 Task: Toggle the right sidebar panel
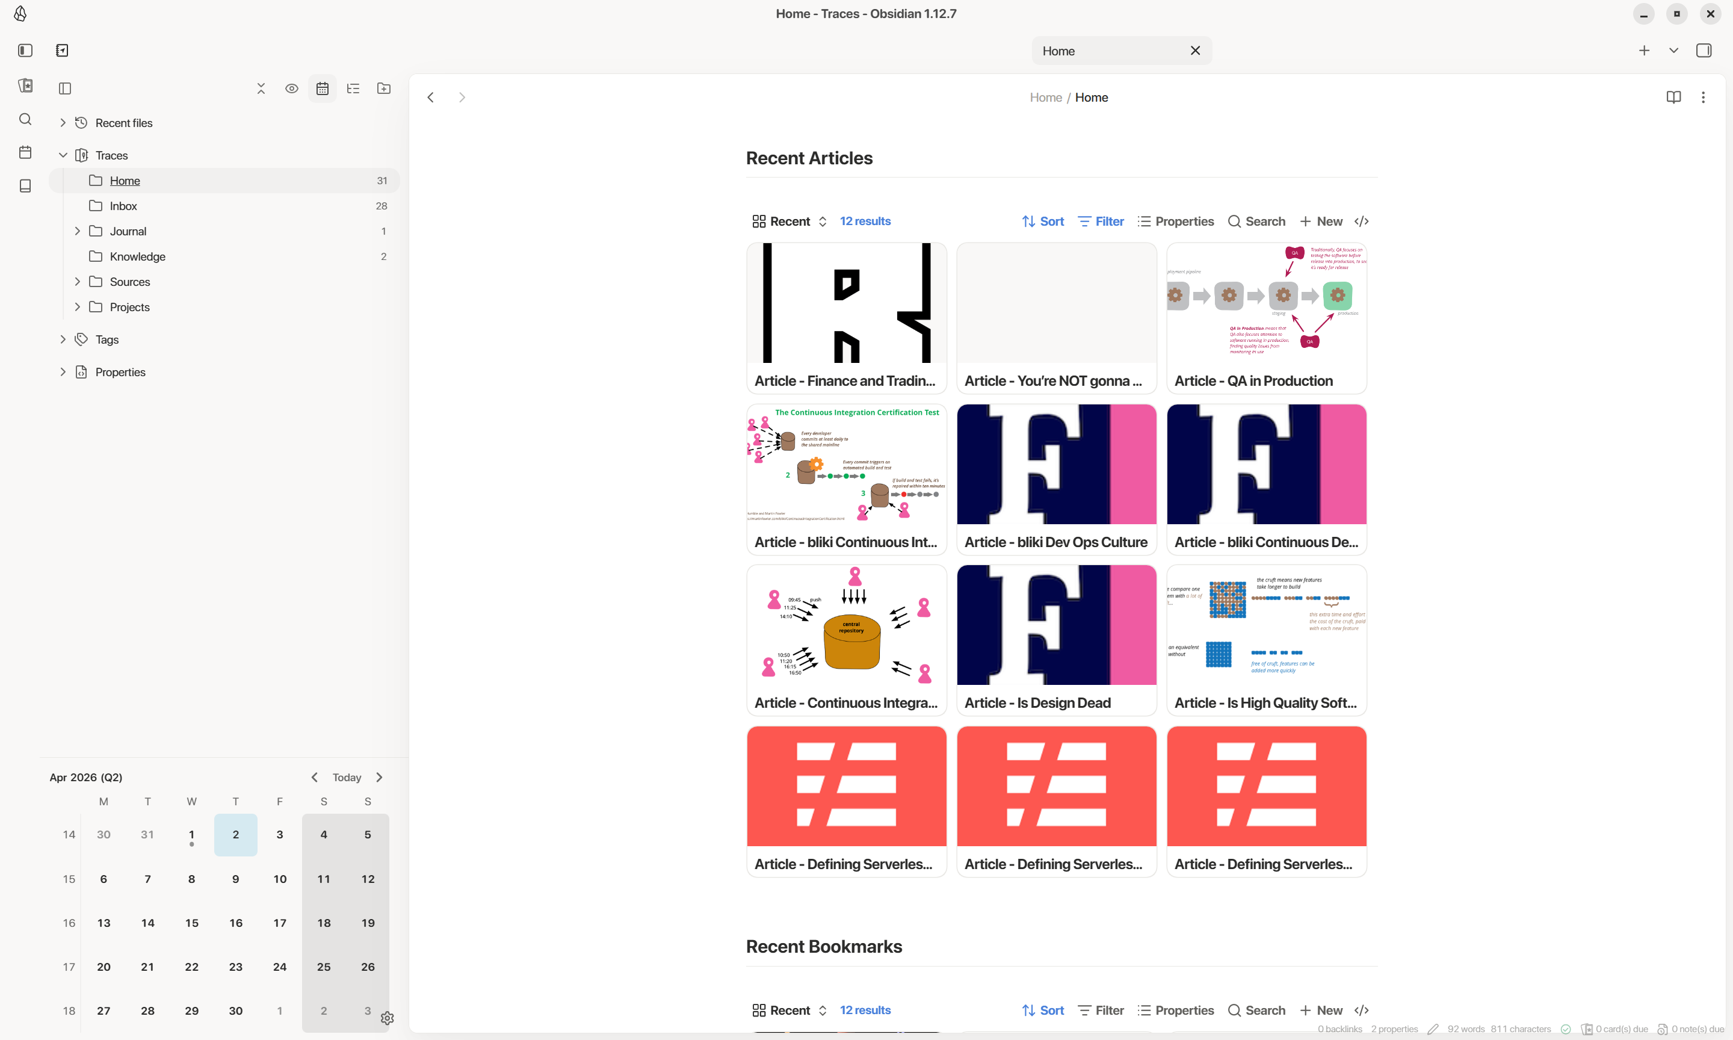(x=1704, y=50)
